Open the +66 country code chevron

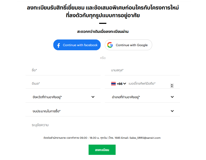125,84
